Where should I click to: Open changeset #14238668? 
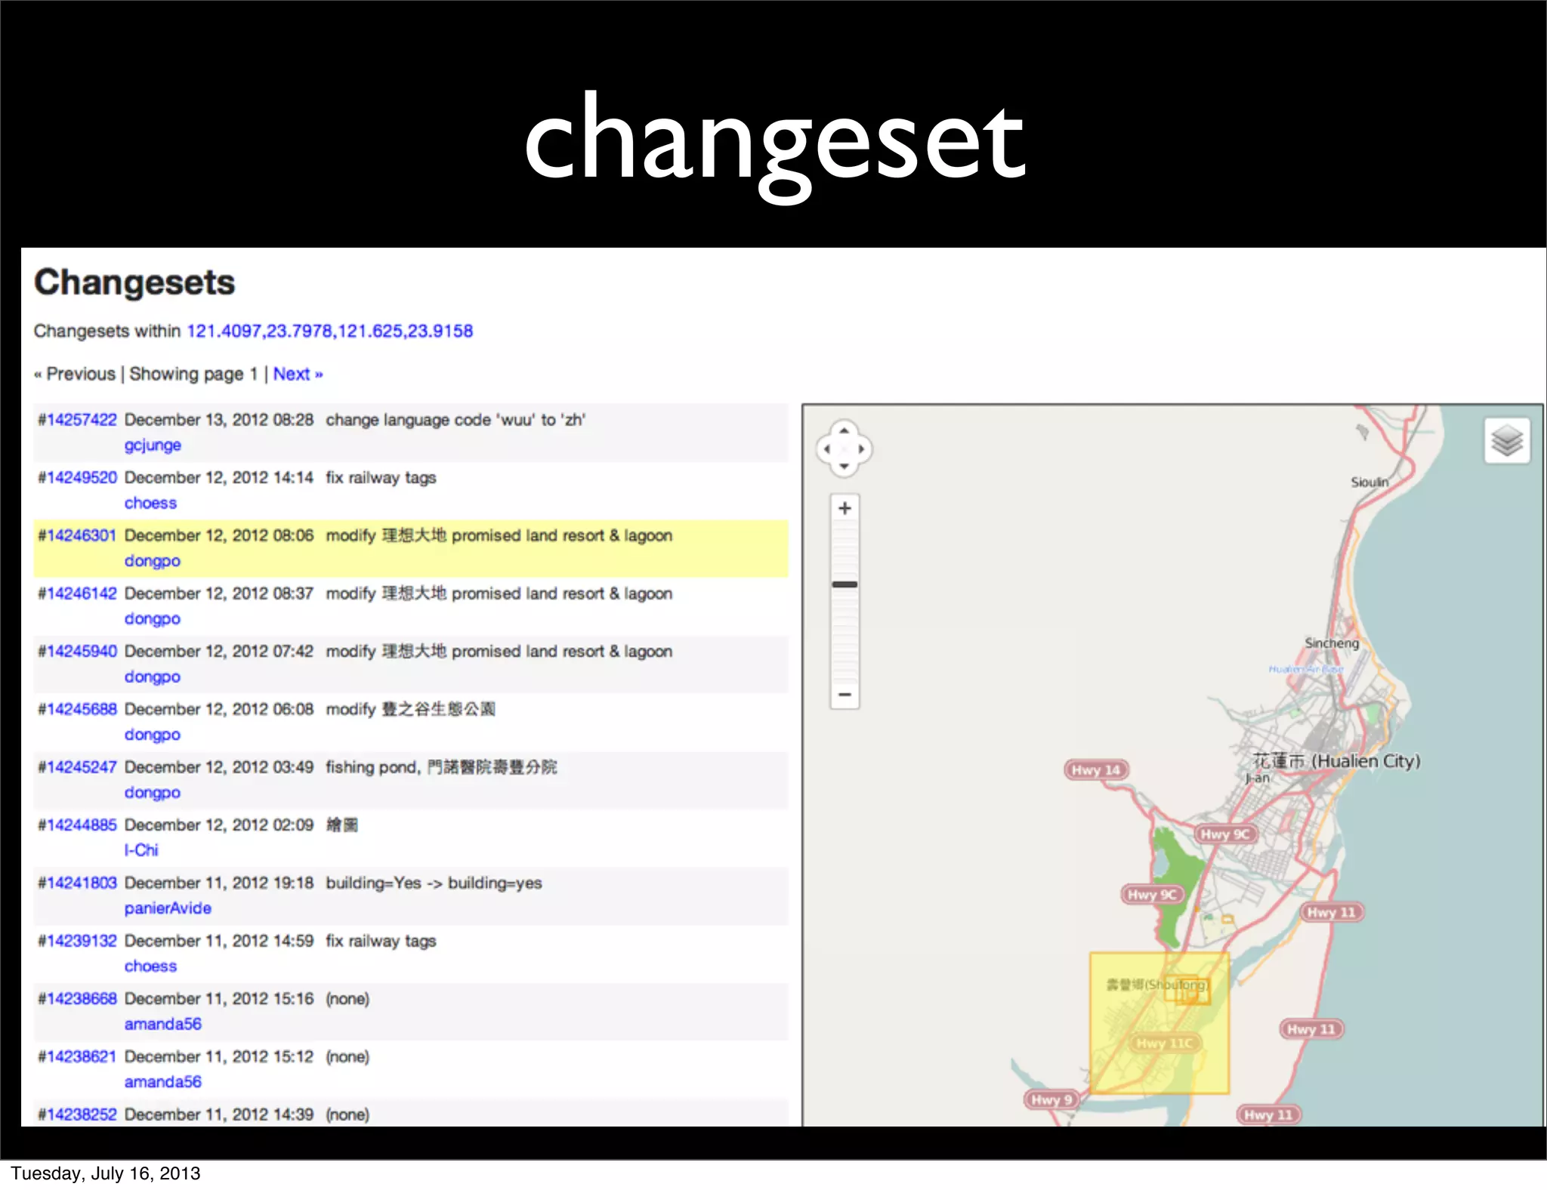click(x=77, y=999)
